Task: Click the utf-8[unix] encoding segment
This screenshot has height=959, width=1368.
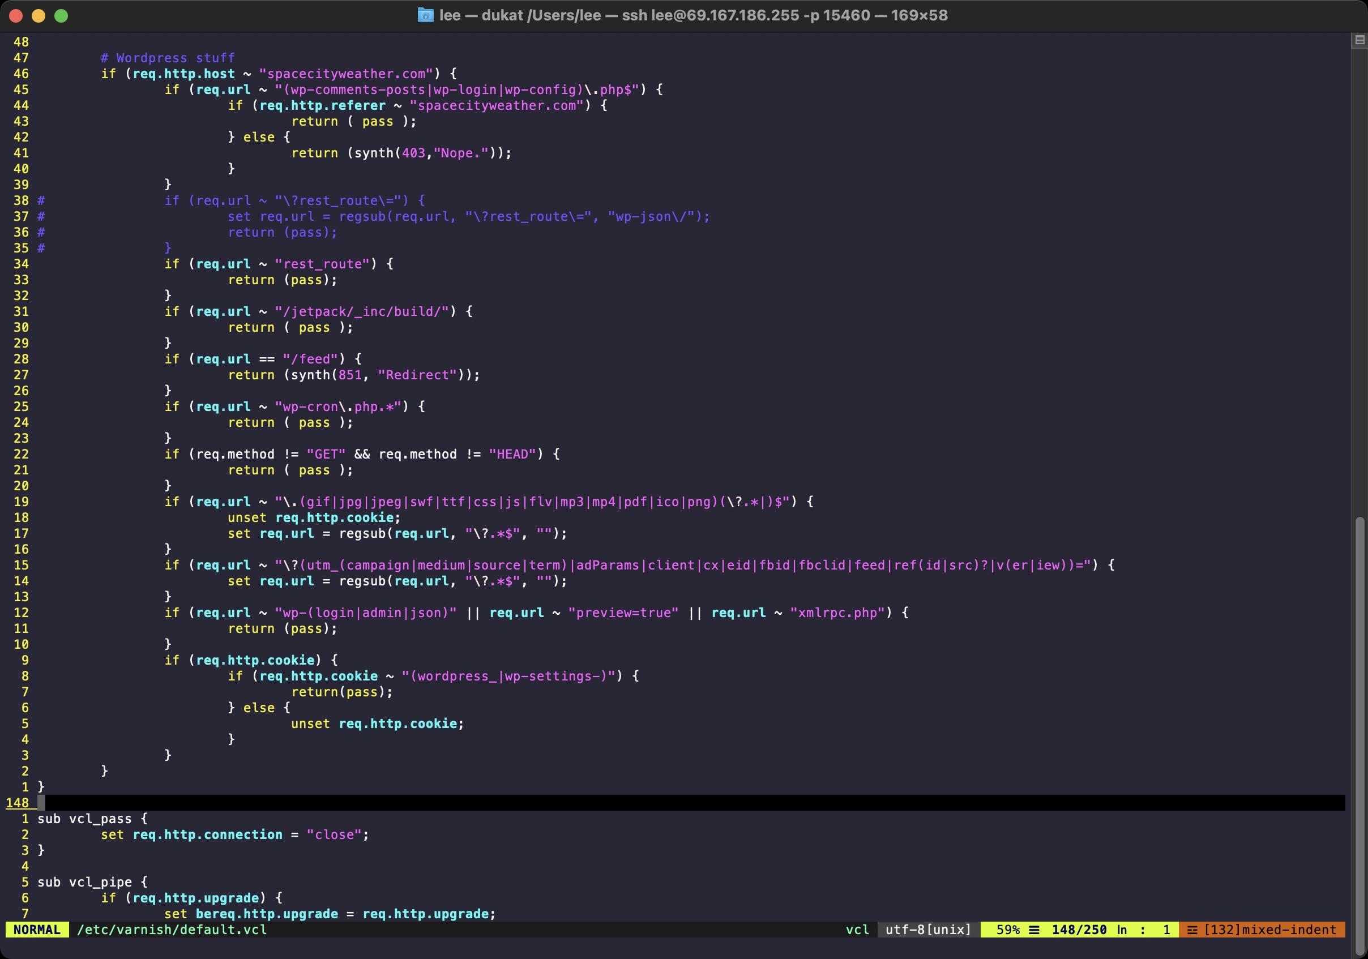Action: pos(928,930)
